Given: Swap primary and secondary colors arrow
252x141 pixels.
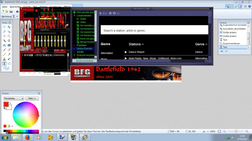Looking at the screenshot, I should pyautogui.click(x=10, y=103).
